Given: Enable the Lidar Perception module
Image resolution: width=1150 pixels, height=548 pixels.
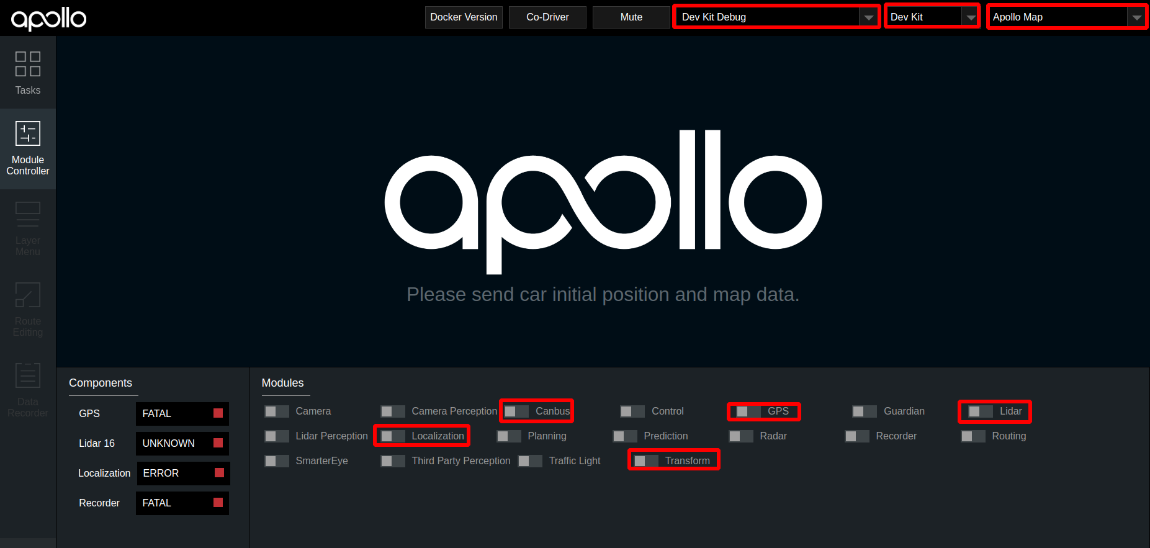Looking at the screenshot, I should coord(277,436).
